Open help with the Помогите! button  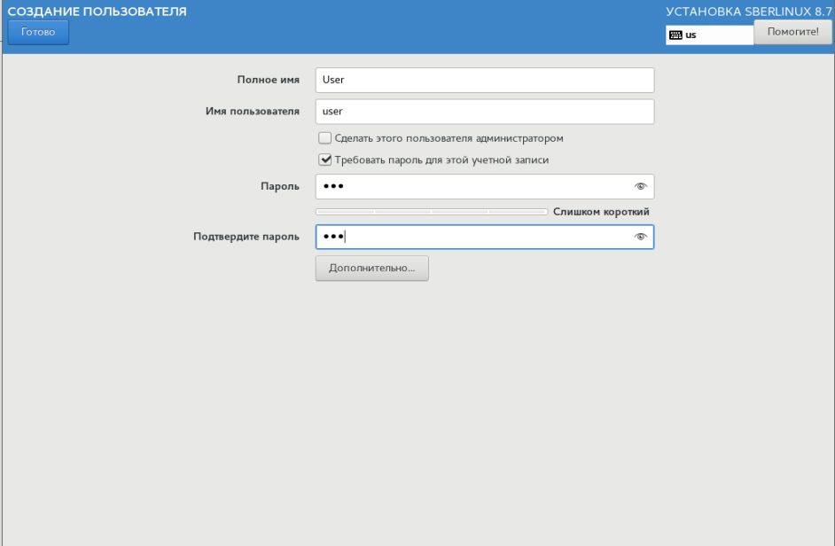pos(792,31)
